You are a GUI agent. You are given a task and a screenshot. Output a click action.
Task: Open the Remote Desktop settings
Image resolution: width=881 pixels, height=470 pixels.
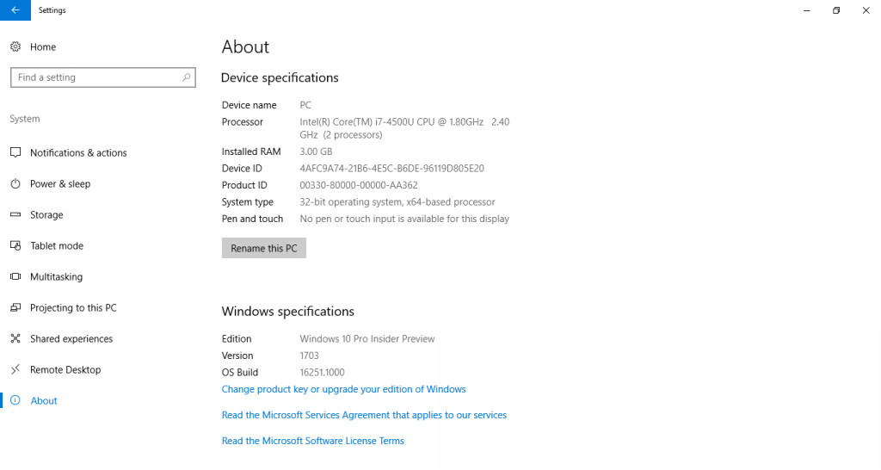[x=65, y=368]
